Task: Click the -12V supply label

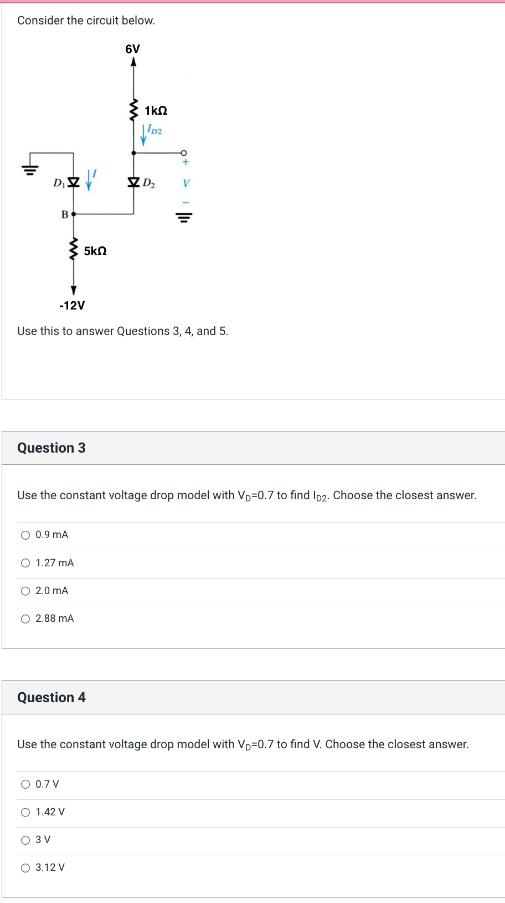Action: pos(71,305)
